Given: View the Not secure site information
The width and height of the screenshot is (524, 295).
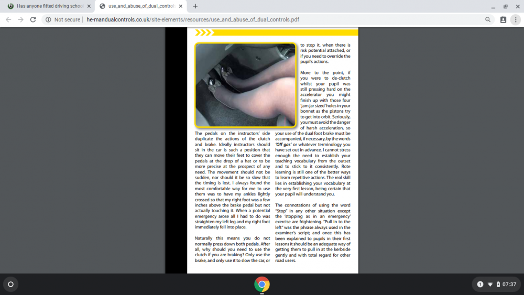Looking at the screenshot, I should pos(63,20).
